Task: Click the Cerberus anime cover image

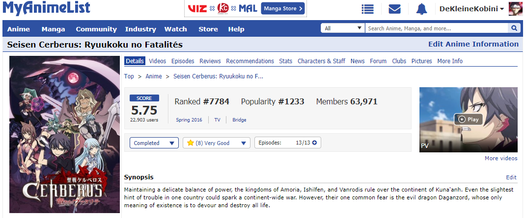Action: pos(64,134)
